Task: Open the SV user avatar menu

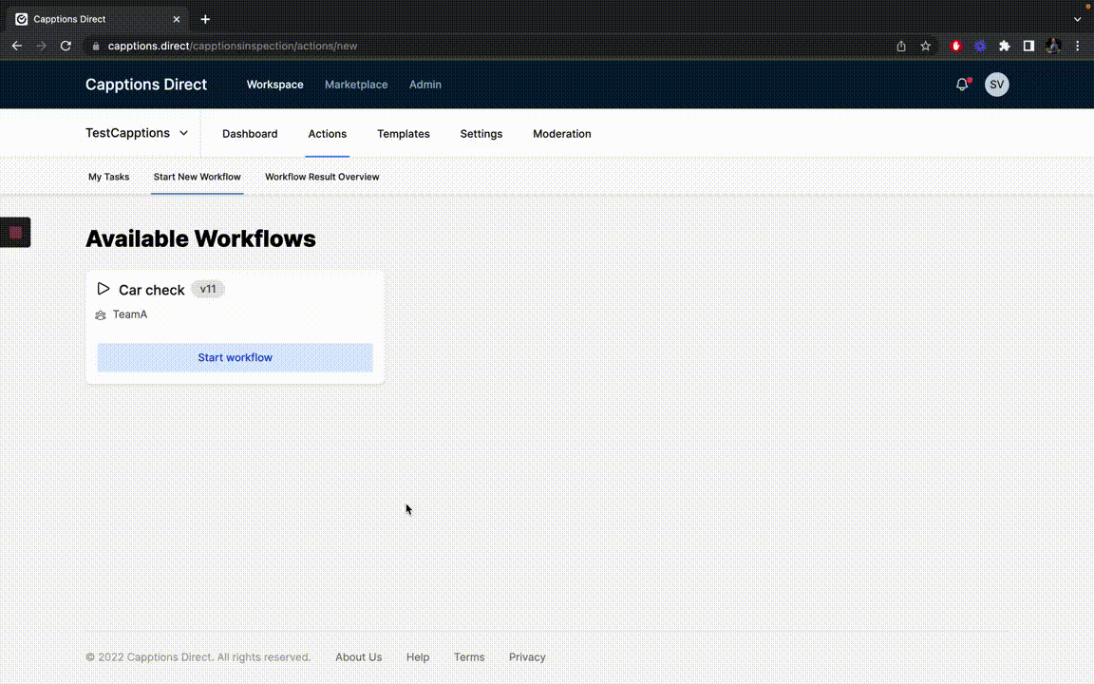Action: click(996, 85)
